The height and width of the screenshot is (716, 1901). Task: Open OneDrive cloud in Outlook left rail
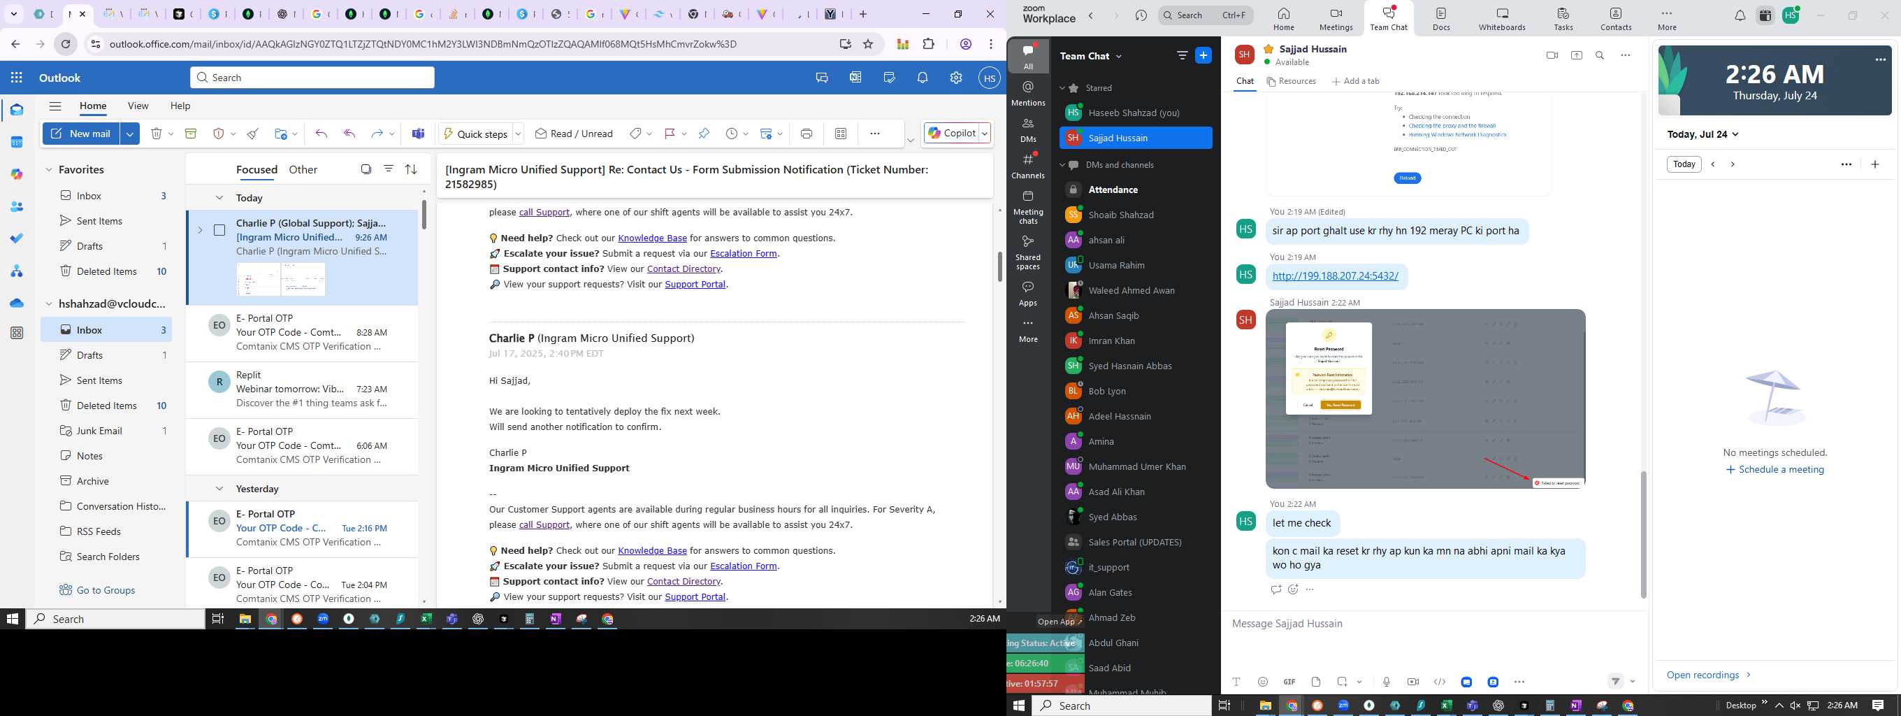(16, 303)
